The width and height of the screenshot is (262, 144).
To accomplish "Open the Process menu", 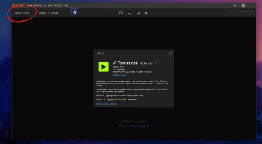I will tap(38, 5).
